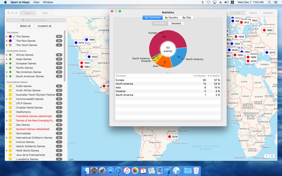Check the Pan American Games checkbox

tap(14, 72)
